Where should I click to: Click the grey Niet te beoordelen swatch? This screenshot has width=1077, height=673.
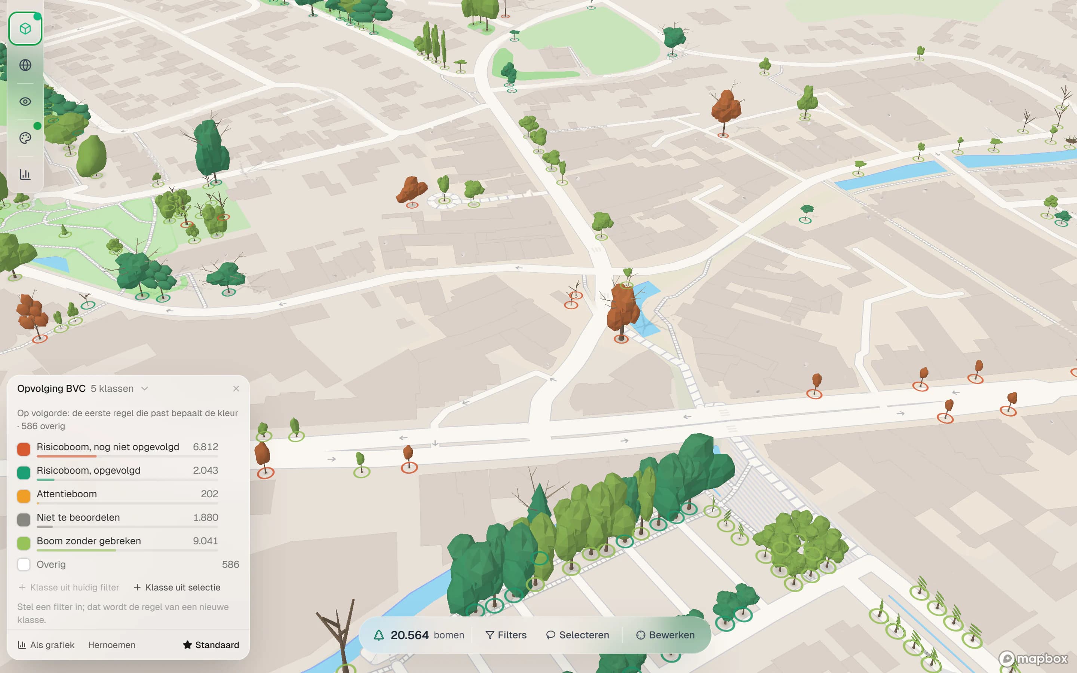pyautogui.click(x=24, y=519)
